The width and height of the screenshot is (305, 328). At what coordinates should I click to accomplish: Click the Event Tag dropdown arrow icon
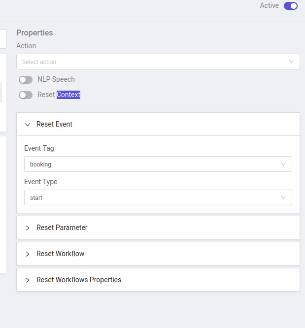point(283,164)
